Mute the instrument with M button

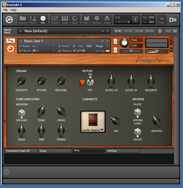(x=115, y=50)
